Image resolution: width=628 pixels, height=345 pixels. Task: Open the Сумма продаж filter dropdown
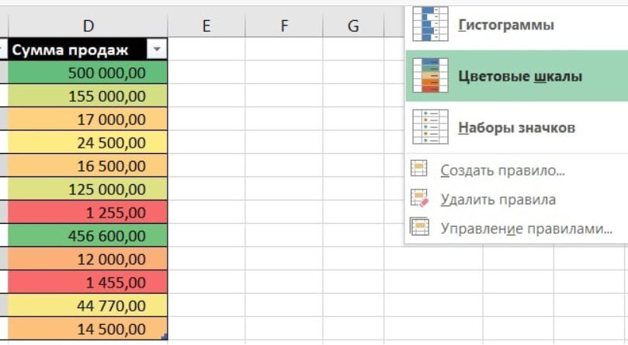(158, 50)
